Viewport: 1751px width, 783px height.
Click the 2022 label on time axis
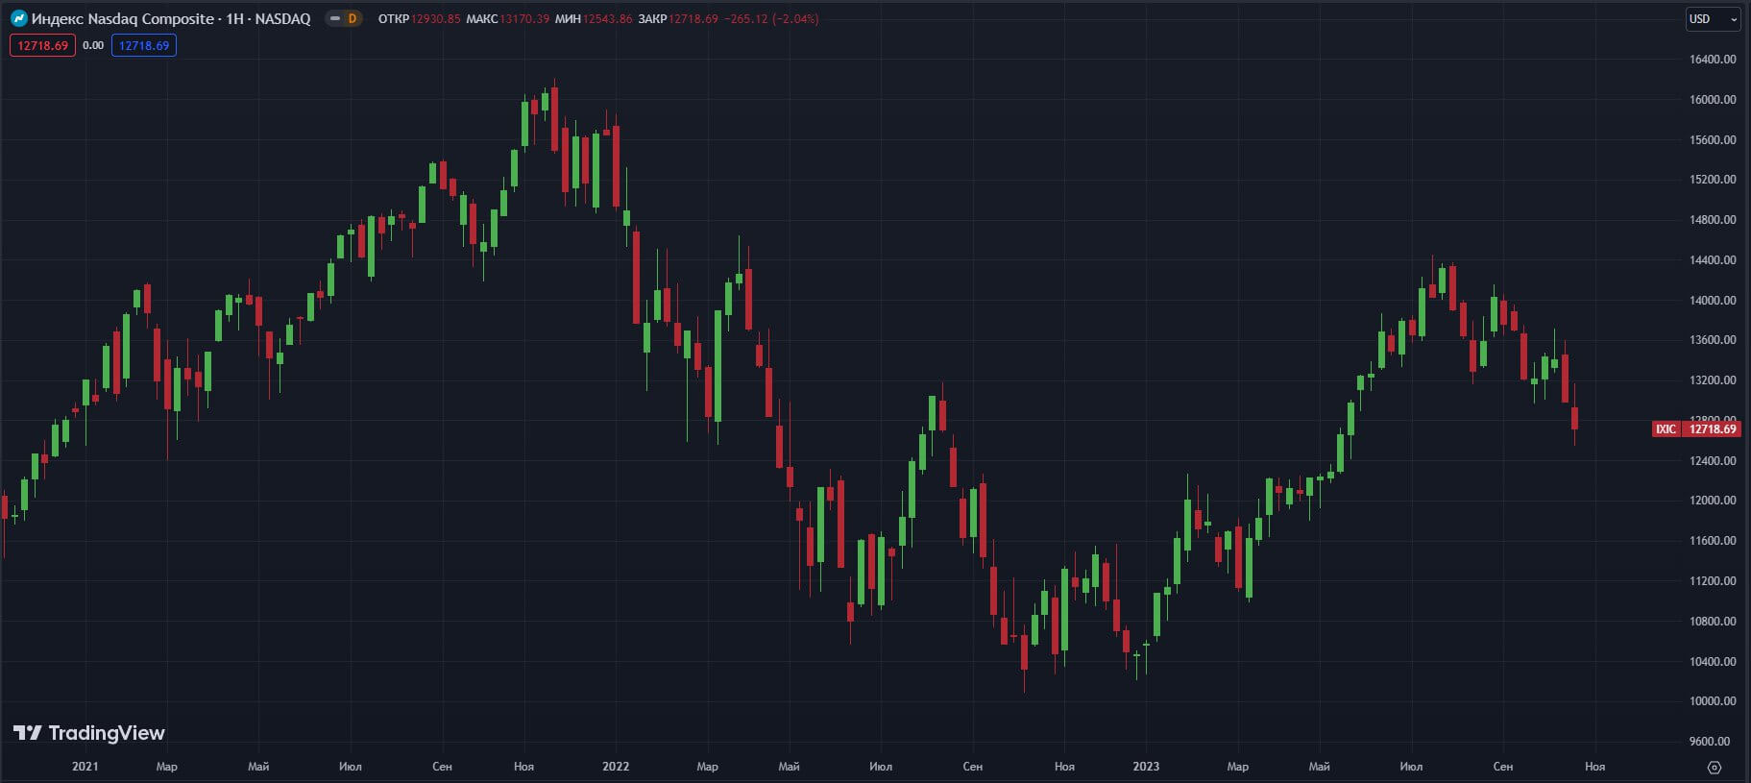(616, 767)
